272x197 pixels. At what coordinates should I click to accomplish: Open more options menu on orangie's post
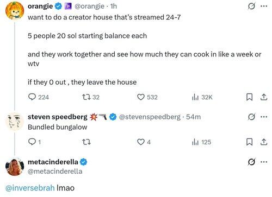click(x=264, y=6)
